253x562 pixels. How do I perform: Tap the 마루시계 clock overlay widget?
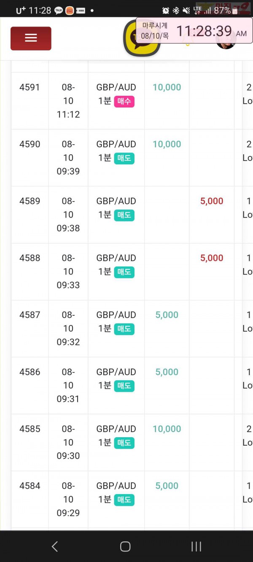[x=194, y=31]
